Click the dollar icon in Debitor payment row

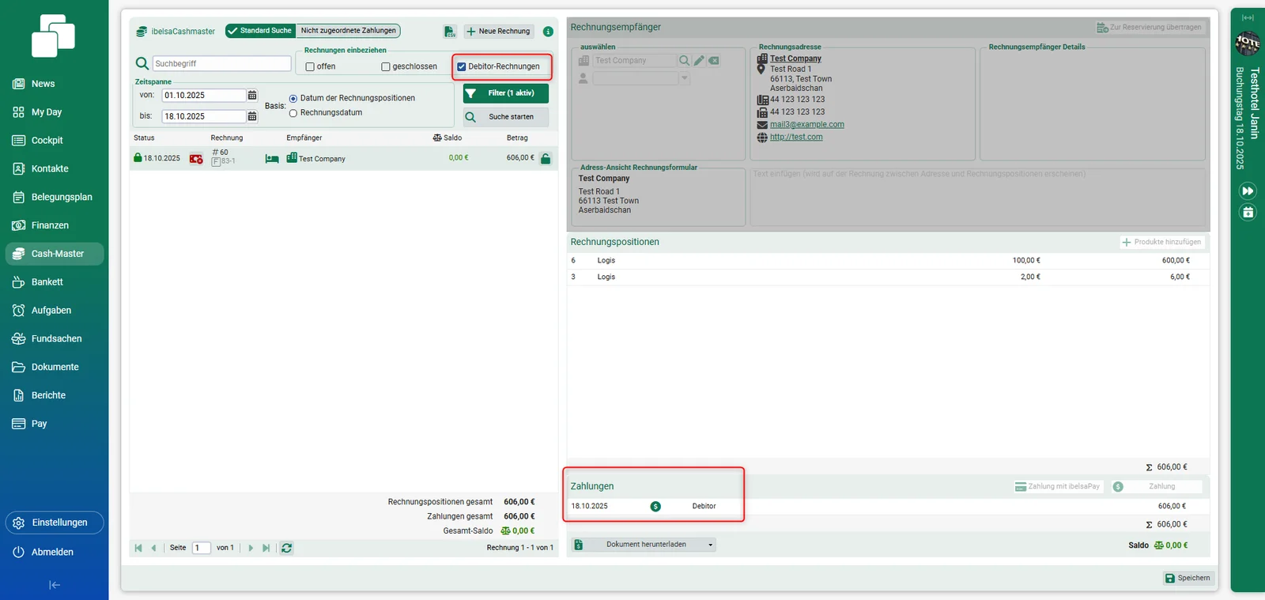[x=655, y=507]
